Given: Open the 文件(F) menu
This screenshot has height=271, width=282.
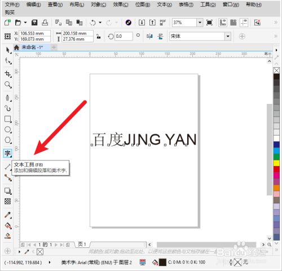Looking at the screenshot, I should (x=12, y=5).
